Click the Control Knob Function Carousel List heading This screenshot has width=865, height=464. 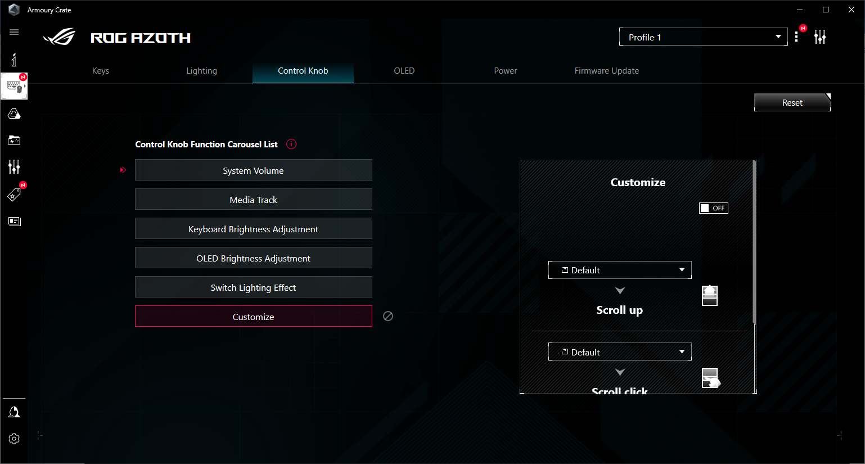tap(206, 145)
